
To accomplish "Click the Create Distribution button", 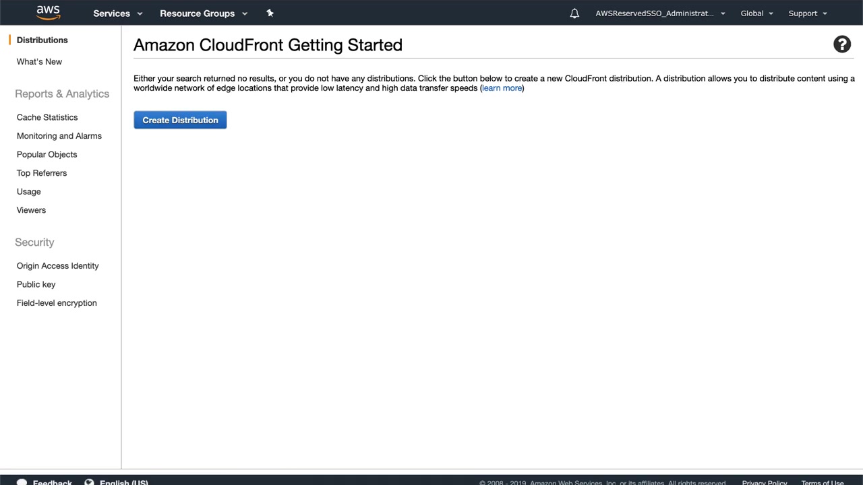I will [x=180, y=120].
